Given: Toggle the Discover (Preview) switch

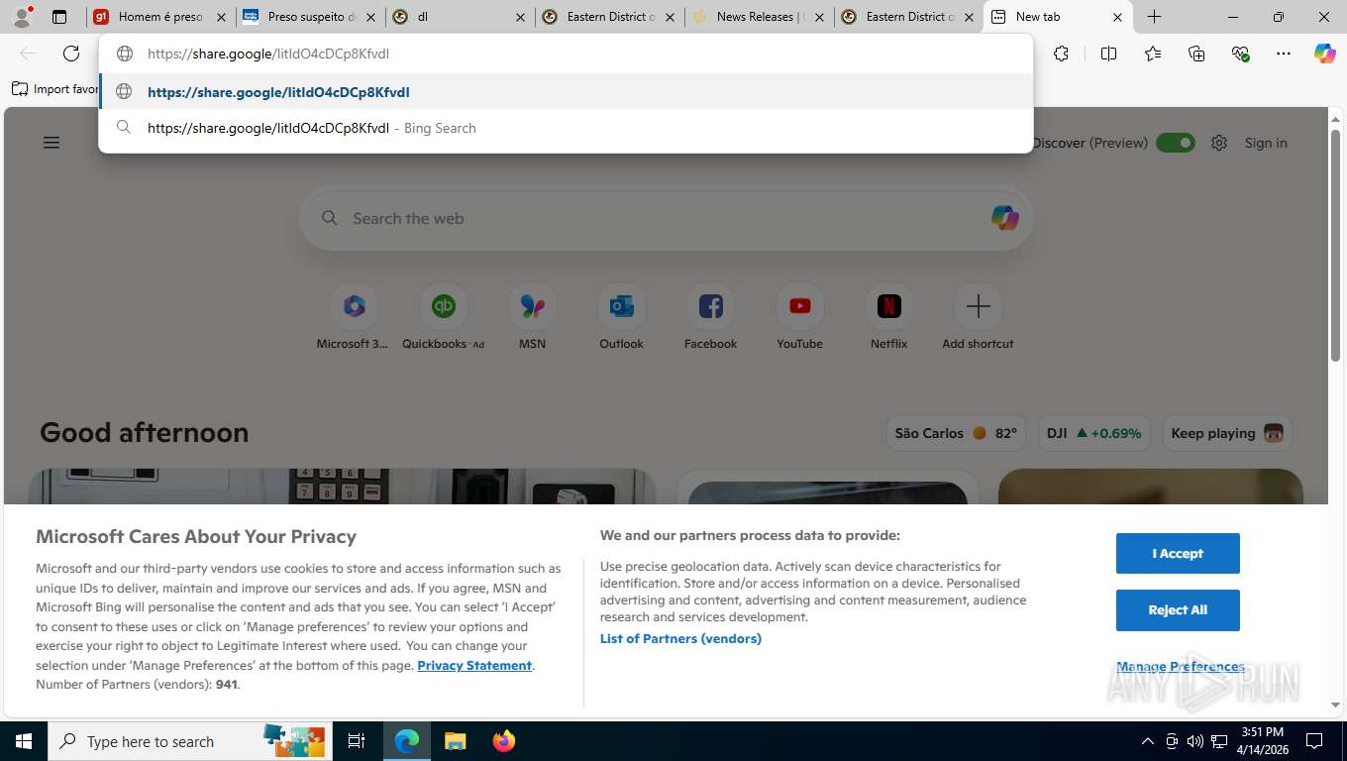Looking at the screenshot, I should [1176, 143].
